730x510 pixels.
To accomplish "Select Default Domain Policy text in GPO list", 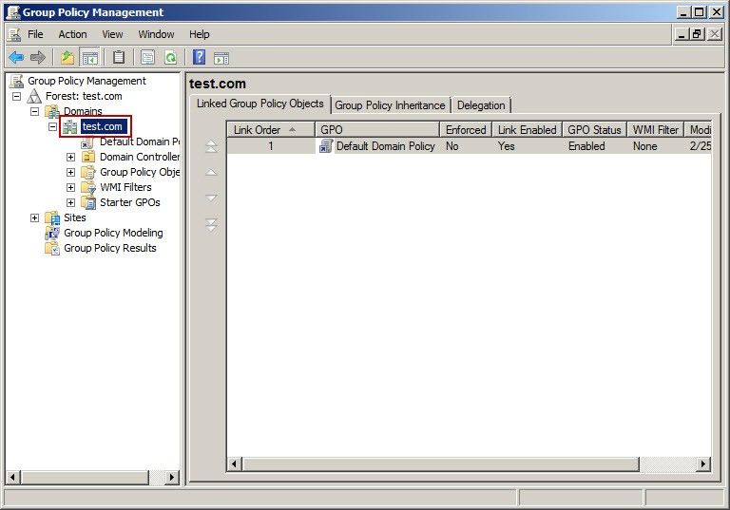I will point(386,146).
